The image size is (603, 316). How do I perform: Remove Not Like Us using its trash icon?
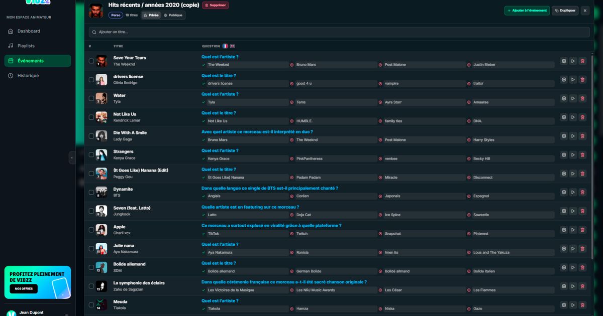(582, 117)
